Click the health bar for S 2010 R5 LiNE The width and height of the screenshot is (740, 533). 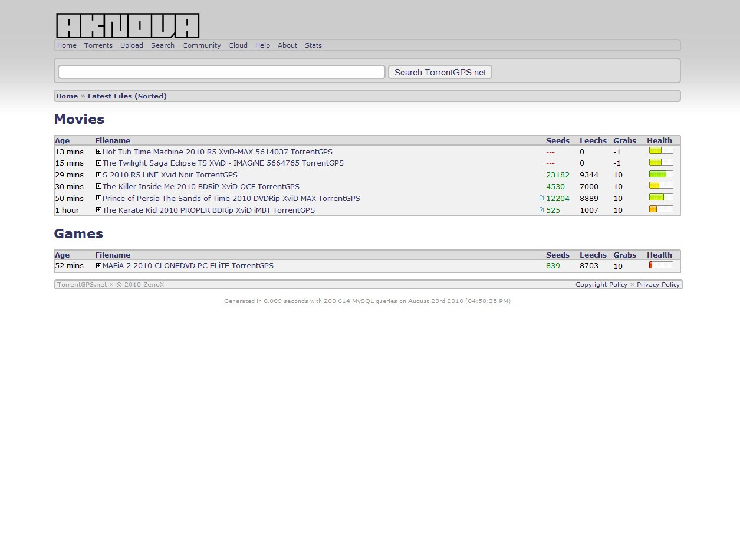pos(661,174)
